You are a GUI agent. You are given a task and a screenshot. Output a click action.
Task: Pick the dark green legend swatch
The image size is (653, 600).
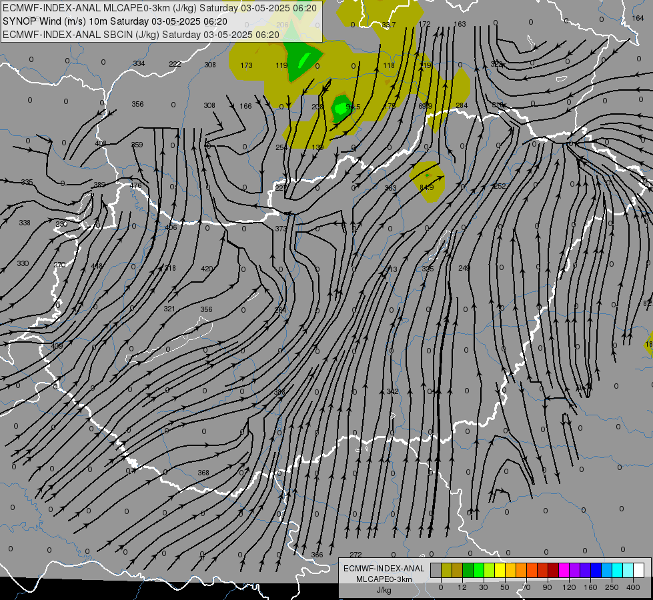[468, 570]
